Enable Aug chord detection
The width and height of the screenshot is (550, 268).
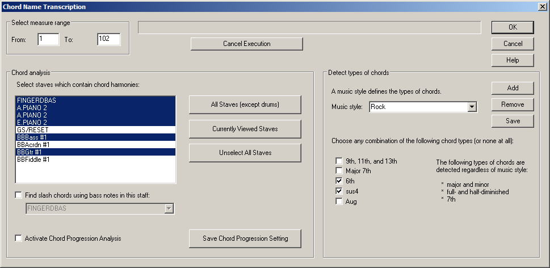coord(339,202)
